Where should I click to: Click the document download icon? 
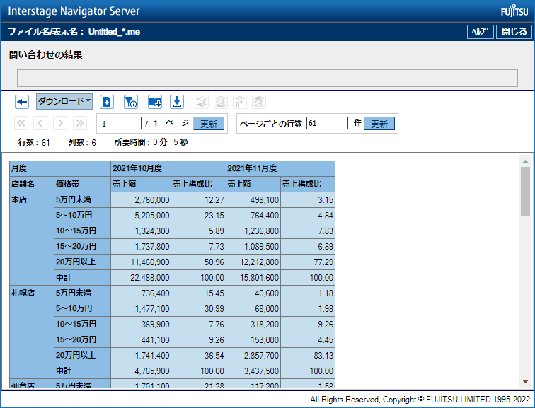[107, 102]
